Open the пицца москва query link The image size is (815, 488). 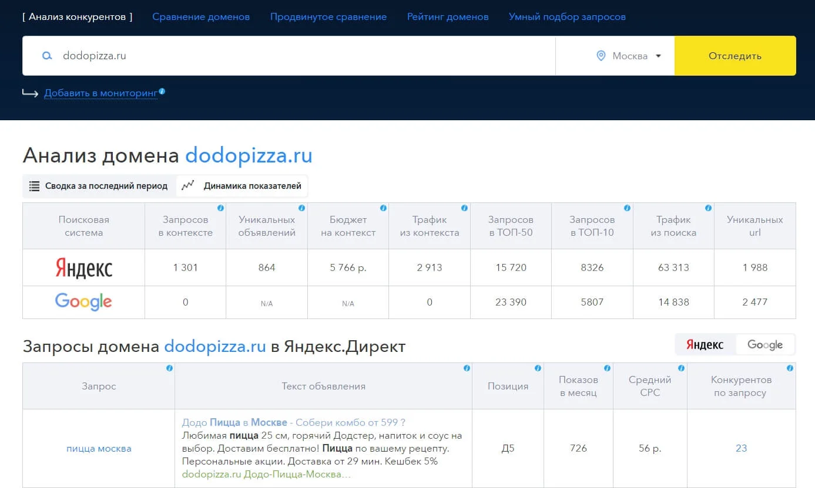99,449
